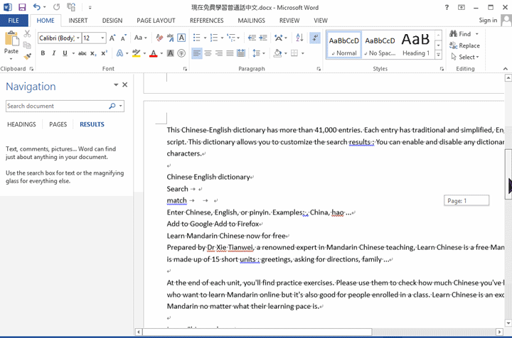512x338 pixels.
Task: Click the Shading paint bucket button
Action: point(277,53)
